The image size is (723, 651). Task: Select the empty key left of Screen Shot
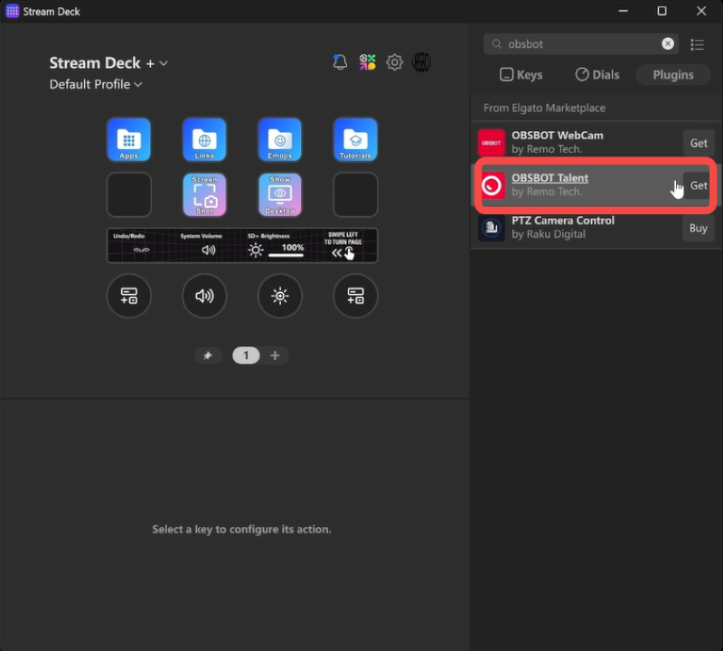pos(128,194)
